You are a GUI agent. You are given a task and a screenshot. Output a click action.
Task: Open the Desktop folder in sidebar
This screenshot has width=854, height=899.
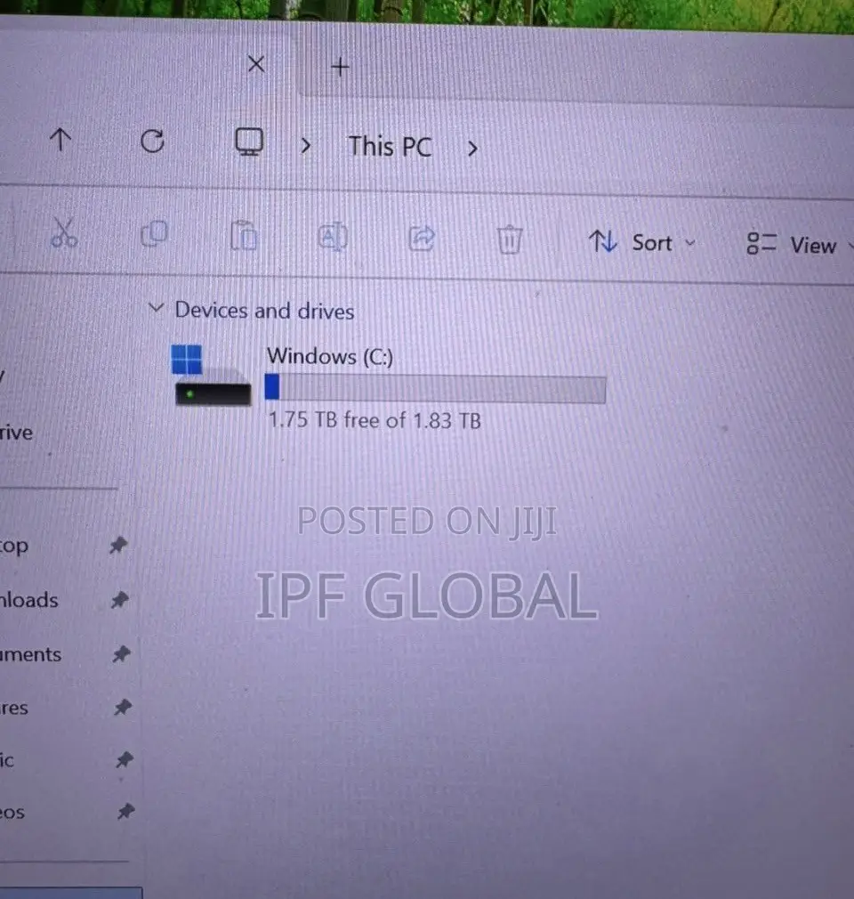click(x=13, y=546)
